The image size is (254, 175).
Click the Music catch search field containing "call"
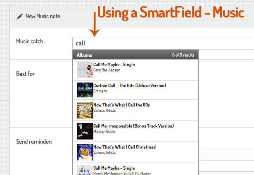163,43
